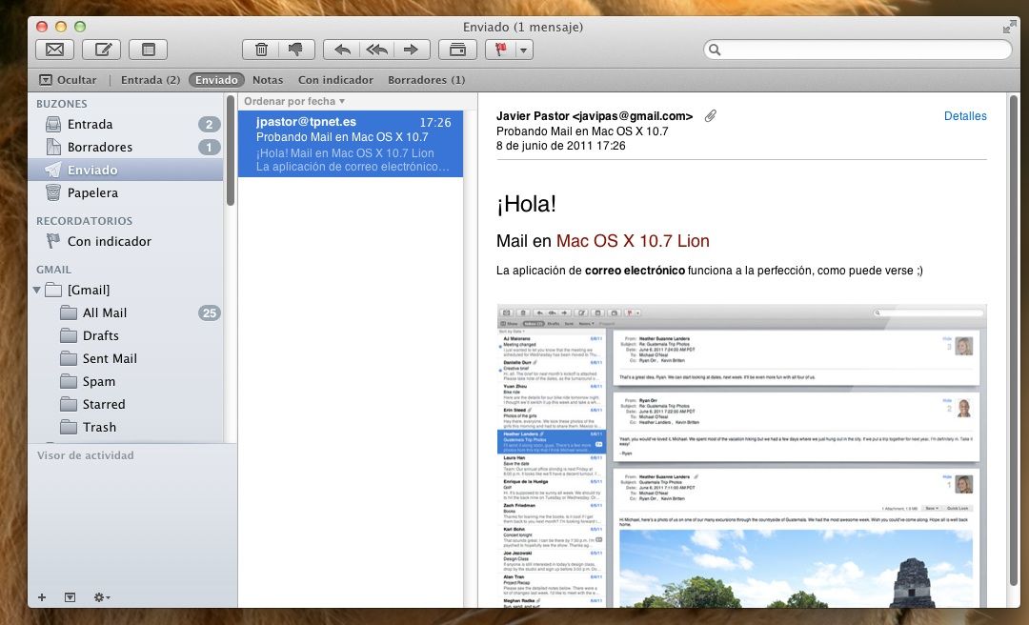Image resolution: width=1029 pixels, height=625 pixels.
Task: Forward the selected message
Action: [x=410, y=50]
